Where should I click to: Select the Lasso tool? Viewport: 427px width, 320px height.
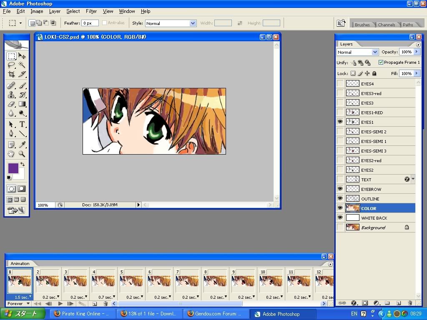pyautogui.click(x=12, y=65)
